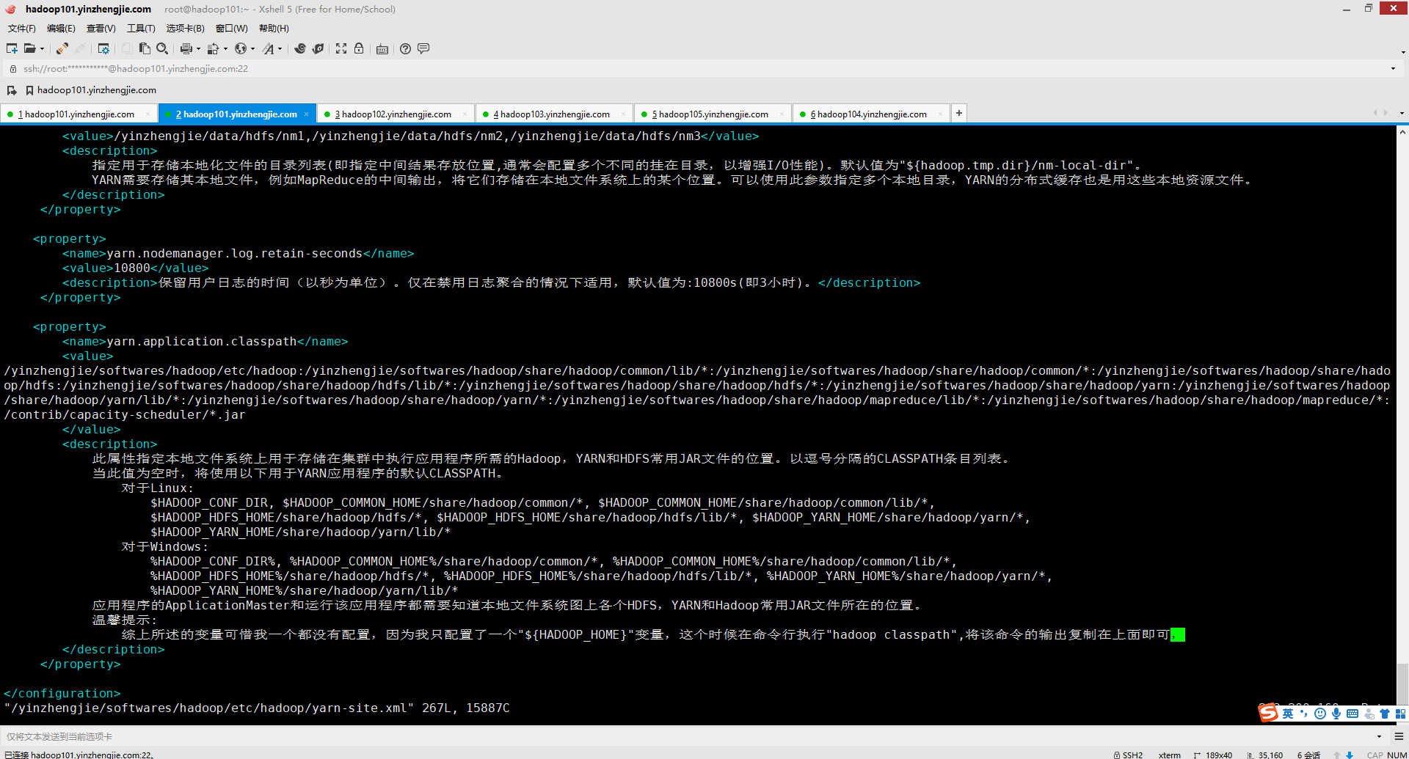Click the Find text magnifier icon
Image resolution: width=1409 pixels, height=759 pixels.
tap(162, 48)
